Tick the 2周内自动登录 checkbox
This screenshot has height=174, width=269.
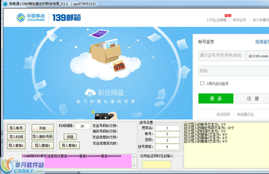coord(202,83)
